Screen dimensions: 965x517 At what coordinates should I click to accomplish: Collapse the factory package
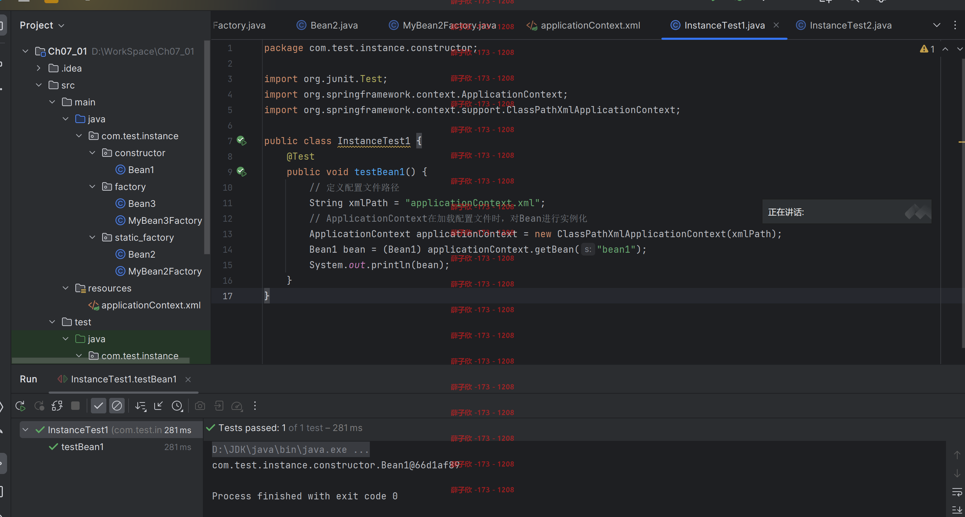[92, 186]
